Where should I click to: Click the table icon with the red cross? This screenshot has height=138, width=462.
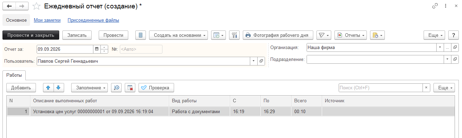pos(130,88)
